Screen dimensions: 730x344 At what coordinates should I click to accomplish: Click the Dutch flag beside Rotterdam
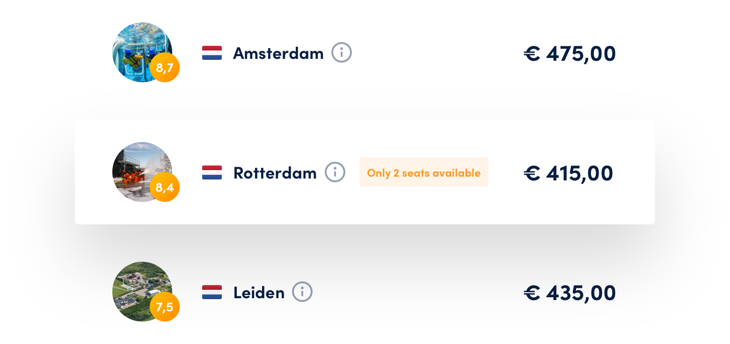coord(212,172)
